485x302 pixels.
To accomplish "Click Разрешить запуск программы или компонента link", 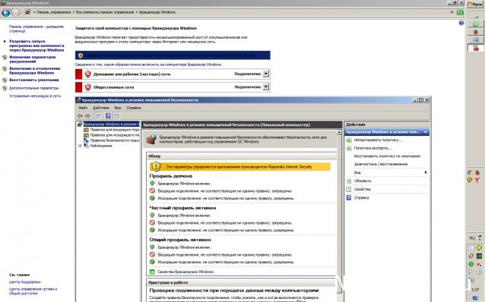I will pyautogui.click(x=36, y=46).
